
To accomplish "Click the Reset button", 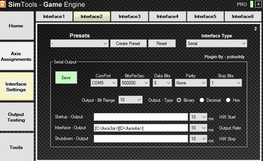I will click(161, 44).
